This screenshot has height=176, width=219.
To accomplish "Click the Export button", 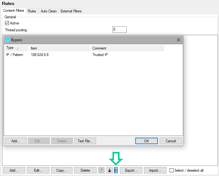I will (131, 170).
